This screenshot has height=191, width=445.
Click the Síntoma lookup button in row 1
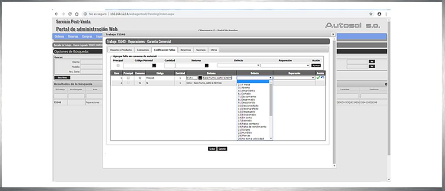coord(200,78)
